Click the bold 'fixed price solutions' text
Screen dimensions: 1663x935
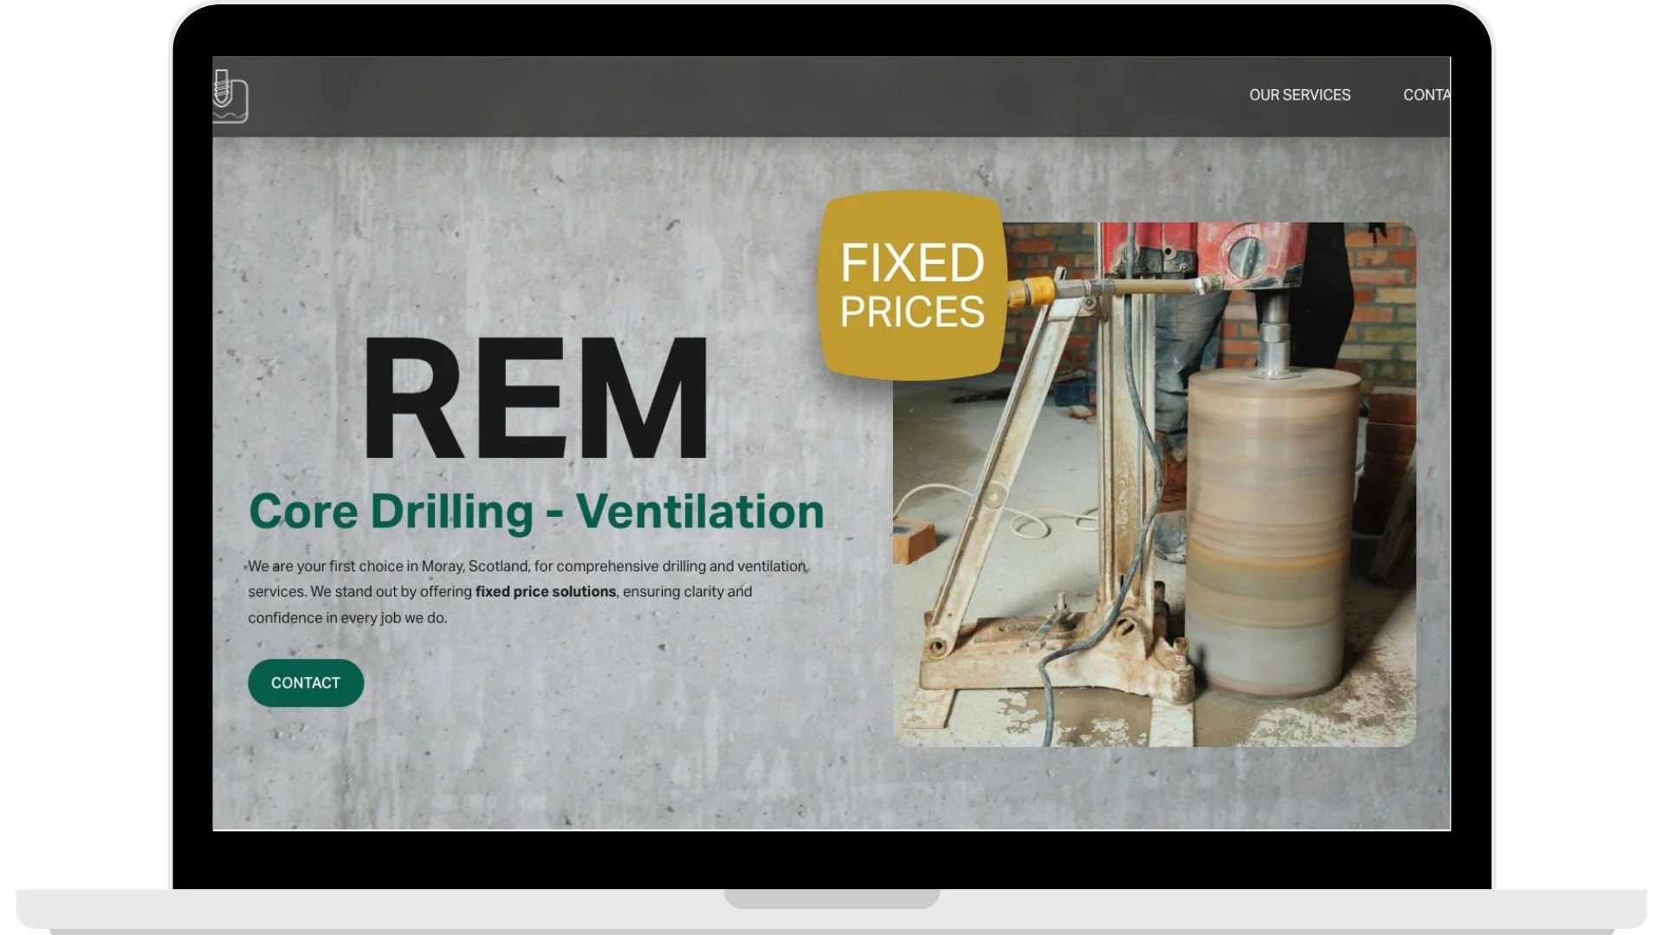pyautogui.click(x=544, y=592)
